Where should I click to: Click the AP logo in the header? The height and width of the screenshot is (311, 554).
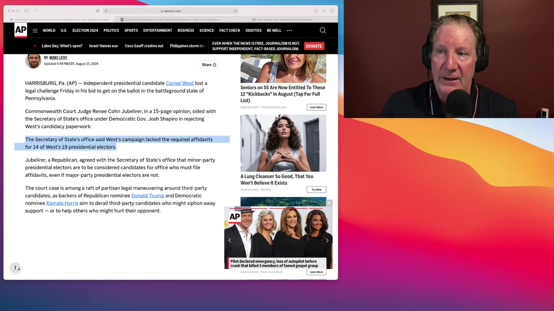point(20,30)
